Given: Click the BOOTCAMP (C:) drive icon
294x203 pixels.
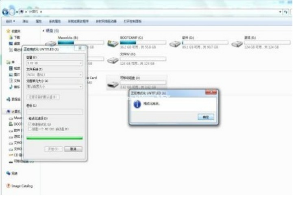Looking at the screenshot, I should coord(113,44).
